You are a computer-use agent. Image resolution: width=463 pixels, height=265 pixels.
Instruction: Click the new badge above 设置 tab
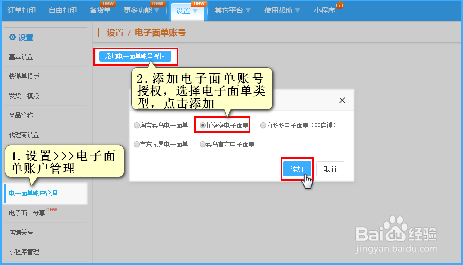click(x=199, y=4)
